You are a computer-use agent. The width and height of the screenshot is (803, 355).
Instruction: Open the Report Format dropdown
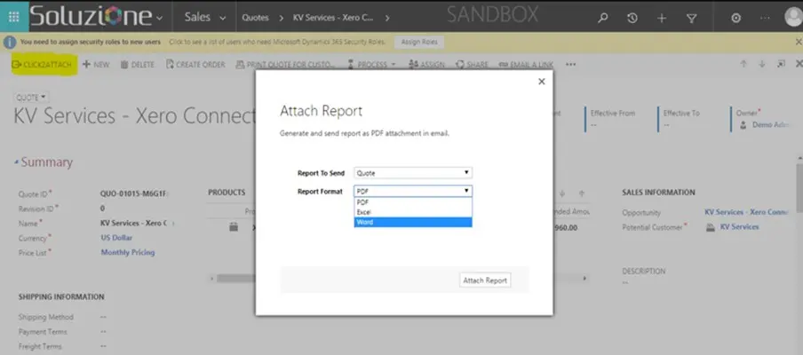(413, 191)
